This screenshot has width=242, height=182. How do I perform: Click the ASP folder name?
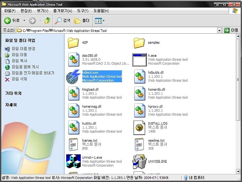coord(85,42)
